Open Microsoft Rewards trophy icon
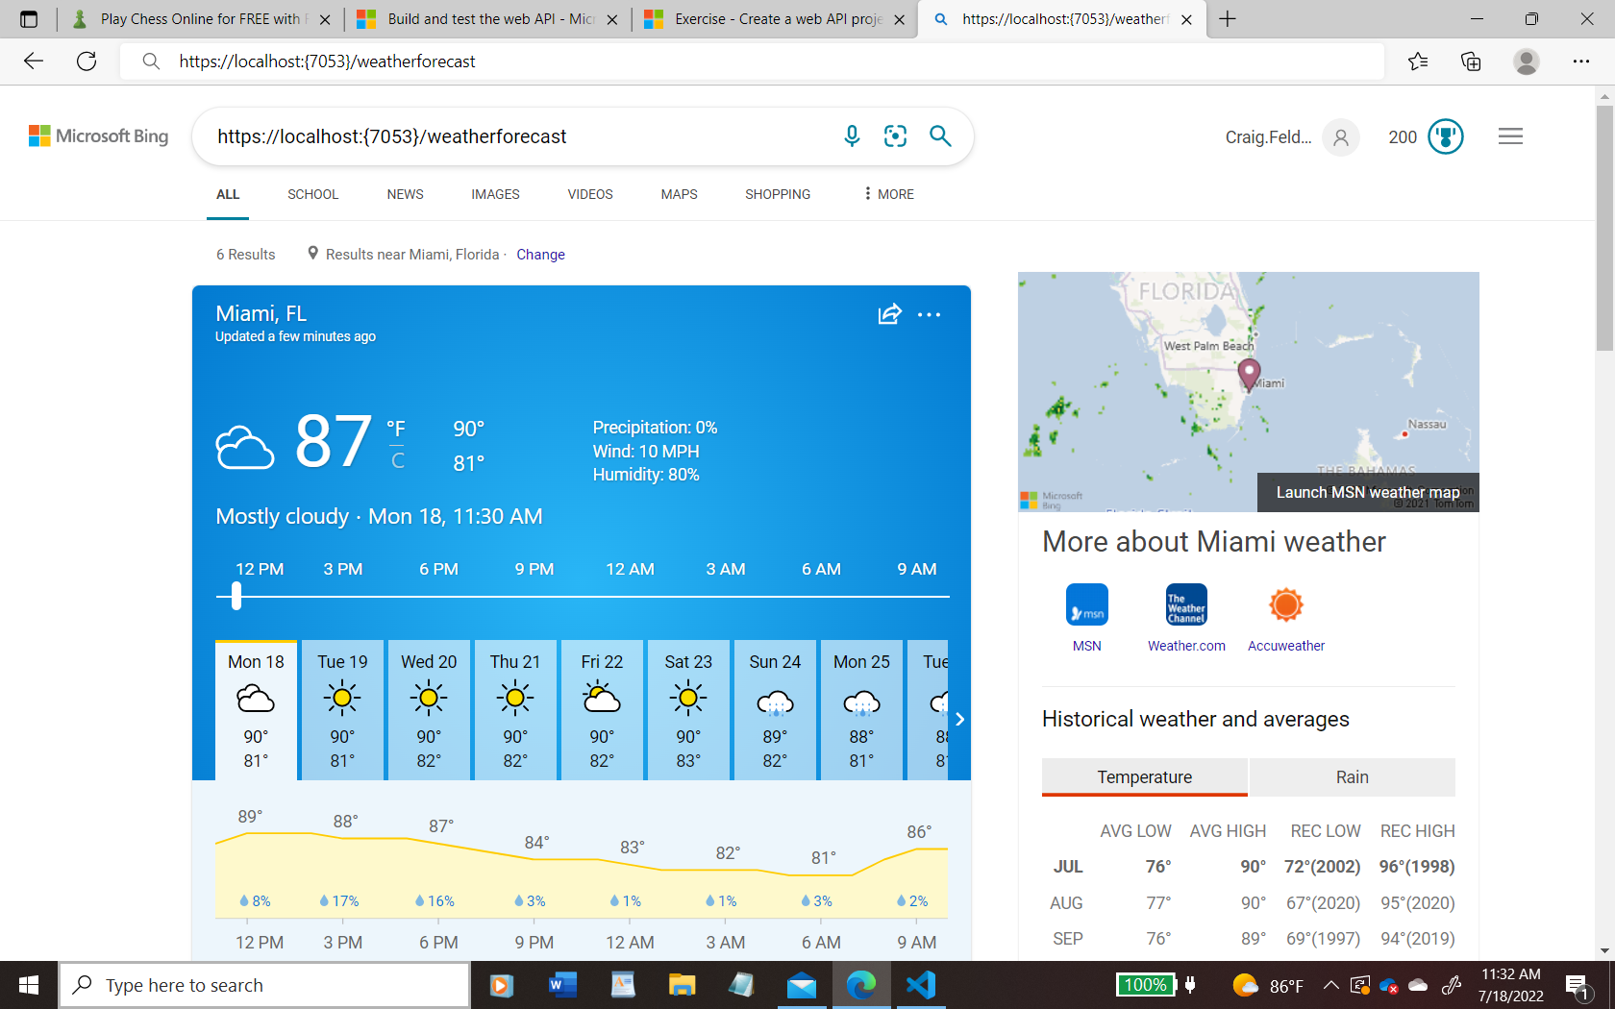The height and width of the screenshot is (1009, 1615). click(1445, 136)
